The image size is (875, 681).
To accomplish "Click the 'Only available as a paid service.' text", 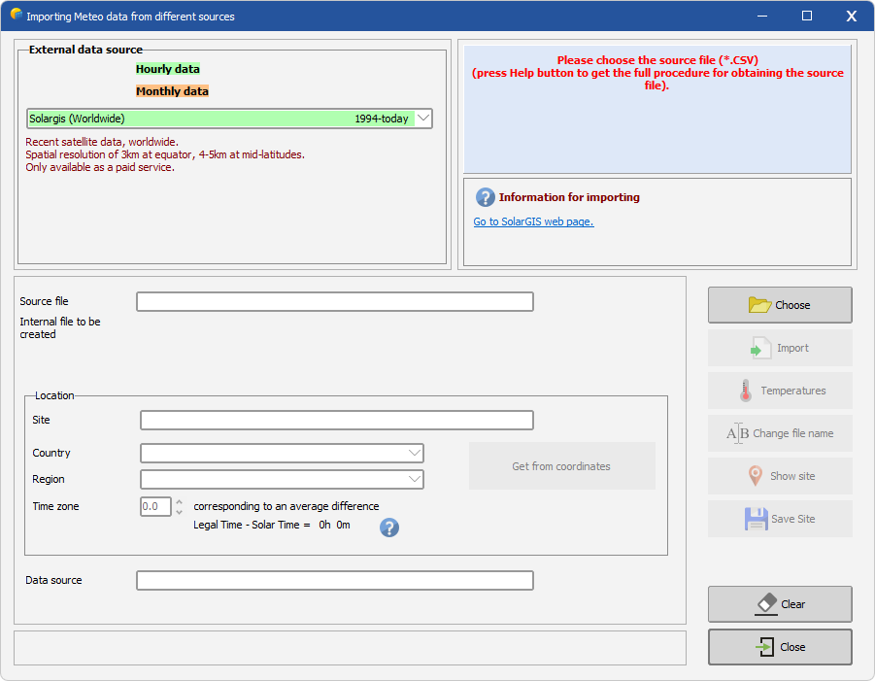I will click(100, 167).
